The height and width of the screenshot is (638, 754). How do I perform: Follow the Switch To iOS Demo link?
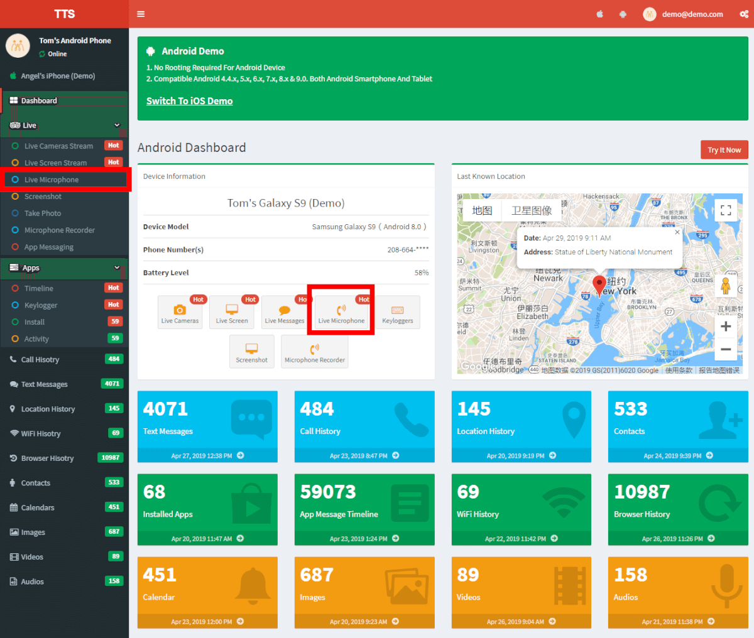coord(190,101)
